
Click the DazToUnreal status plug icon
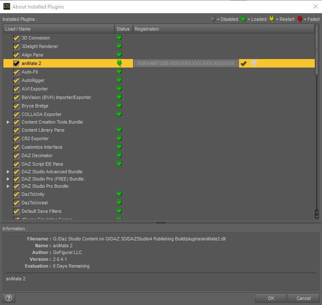119,202
